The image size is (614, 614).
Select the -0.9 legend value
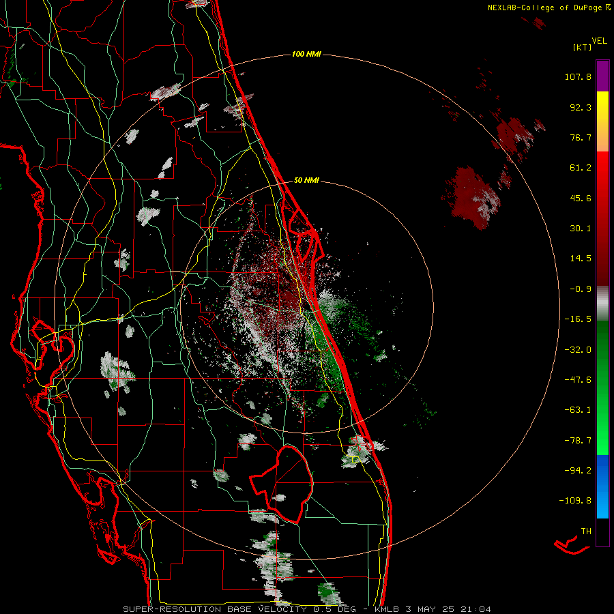[x=581, y=289]
